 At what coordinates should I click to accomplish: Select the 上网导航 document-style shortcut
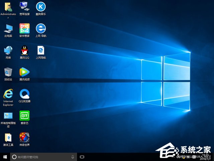tap(41, 50)
